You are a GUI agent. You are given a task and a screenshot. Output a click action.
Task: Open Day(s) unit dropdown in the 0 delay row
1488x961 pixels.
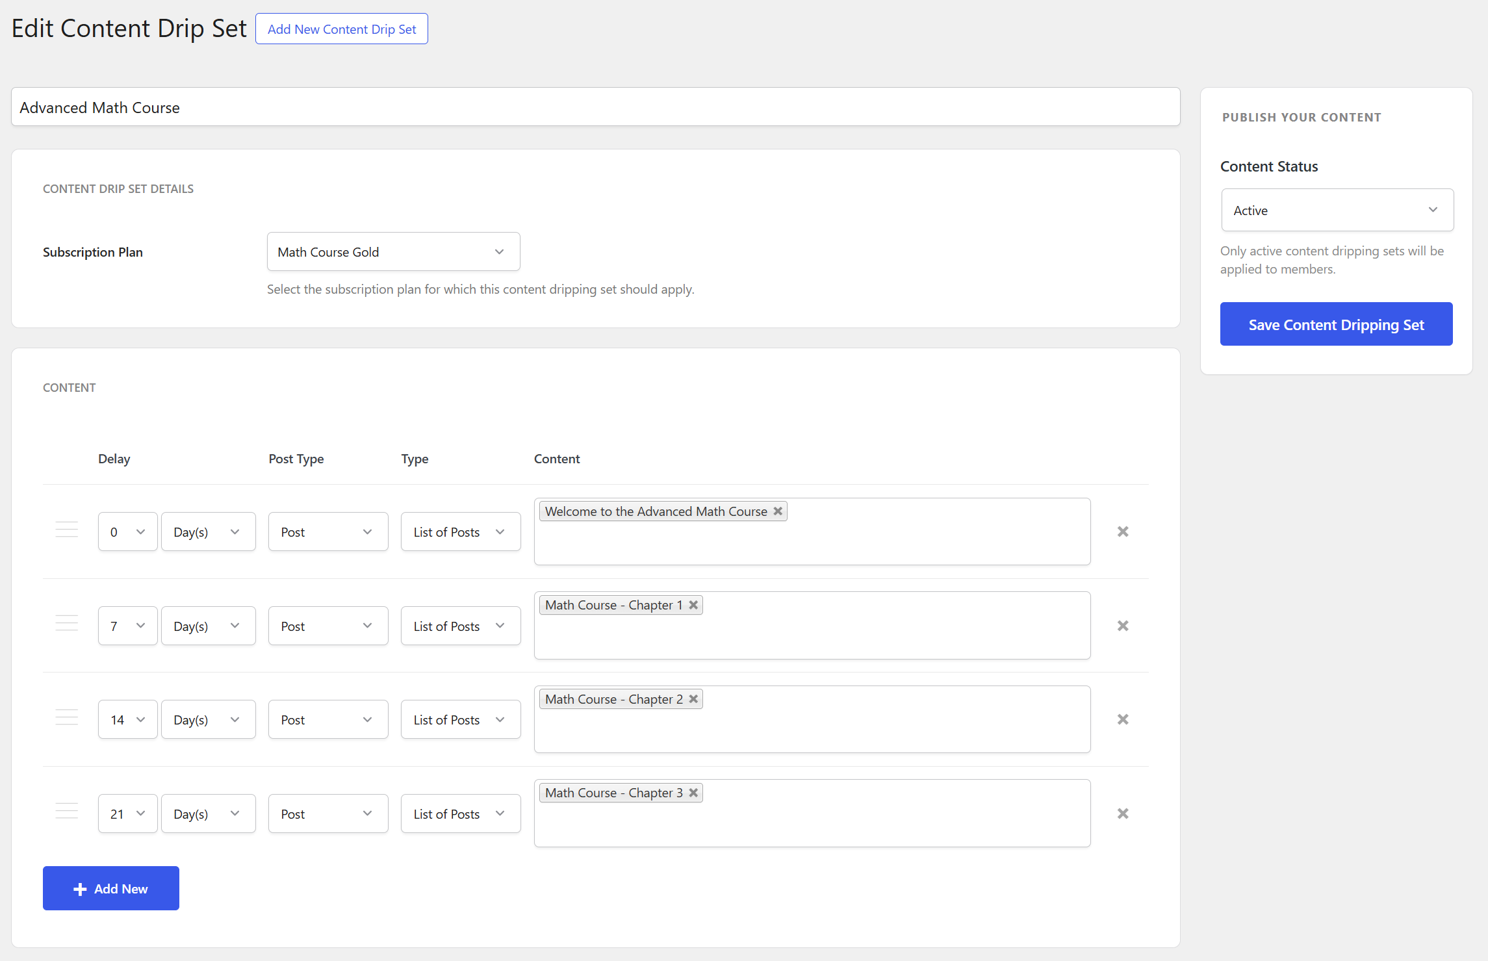(208, 532)
